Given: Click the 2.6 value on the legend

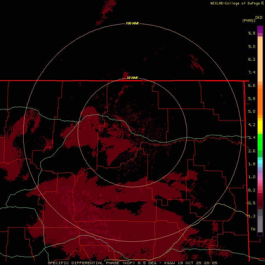Looking at the screenshot, I should (x=252, y=151).
